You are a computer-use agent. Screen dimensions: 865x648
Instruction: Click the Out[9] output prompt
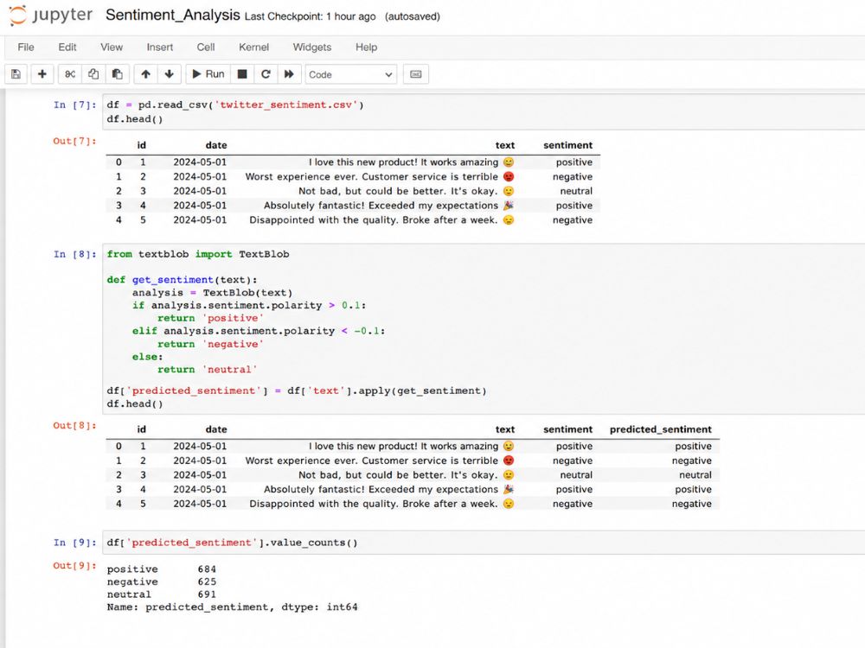point(74,565)
